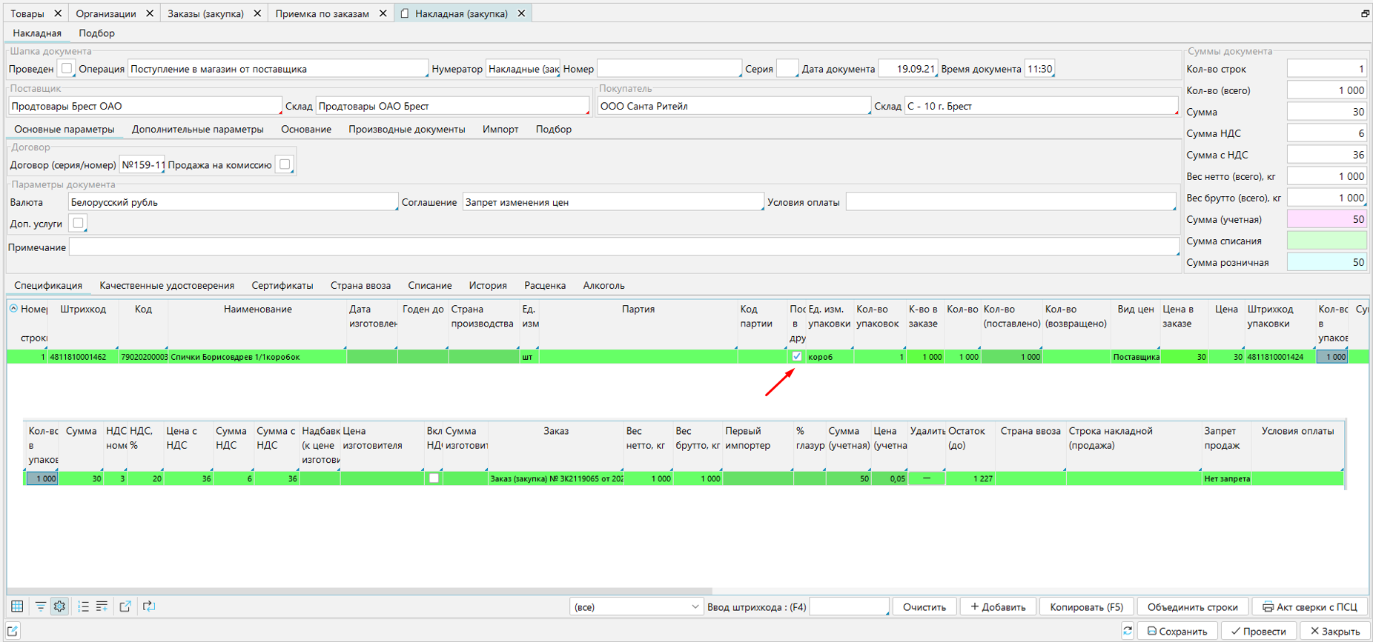This screenshot has height=642, width=1373.
Task: Click the add-lines list icon
Action: click(x=102, y=606)
